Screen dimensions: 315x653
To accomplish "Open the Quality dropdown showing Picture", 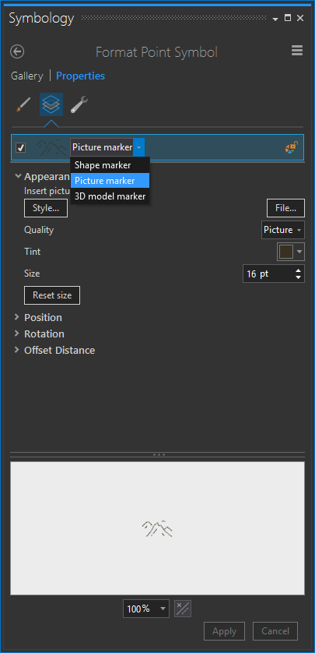I will tap(282, 230).
